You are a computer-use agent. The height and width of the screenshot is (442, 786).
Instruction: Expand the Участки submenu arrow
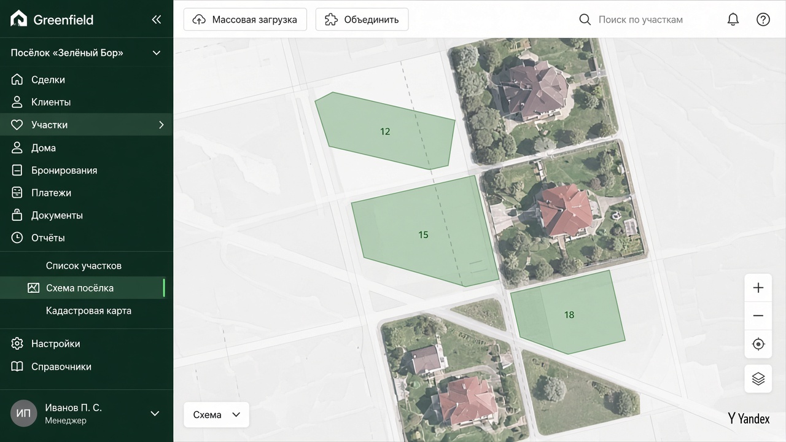(x=161, y=125)
